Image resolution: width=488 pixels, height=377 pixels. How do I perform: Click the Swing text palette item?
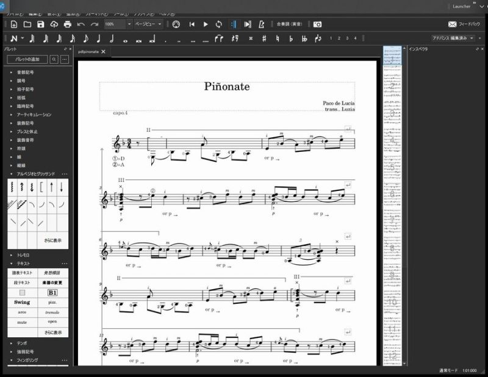22,302
